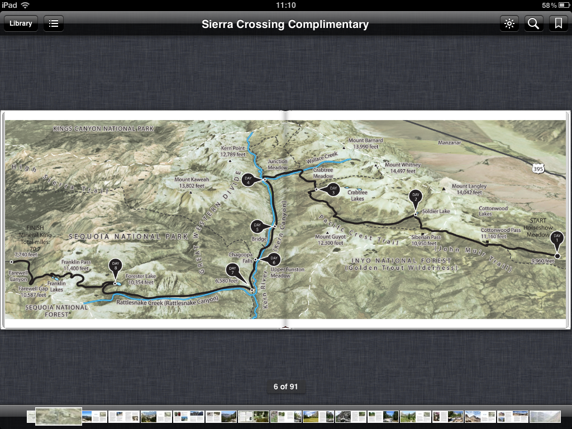
Task: Bookmark this page
Action: click(558, 23)
